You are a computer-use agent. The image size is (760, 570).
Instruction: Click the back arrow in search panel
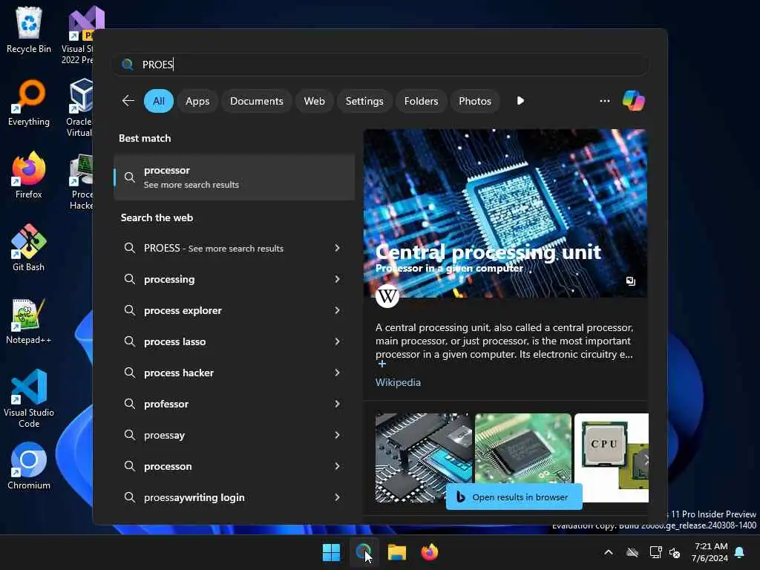[128, 101]
